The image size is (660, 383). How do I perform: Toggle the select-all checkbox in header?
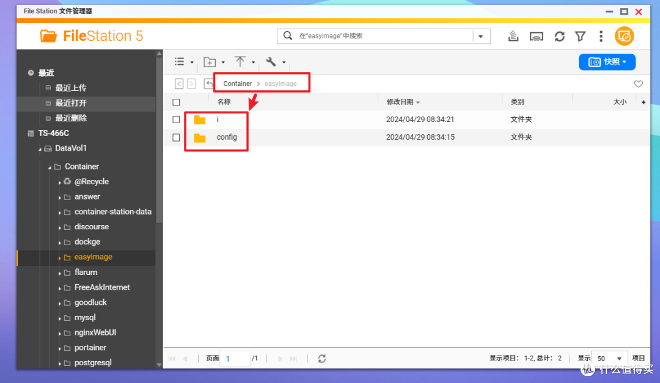[x=176, y=102]
